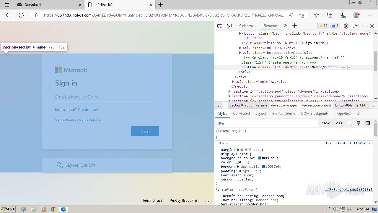
Task: Select div.auth-wrapper in breadcrumb
Action: pyautogui.click(x=285, y=105)
